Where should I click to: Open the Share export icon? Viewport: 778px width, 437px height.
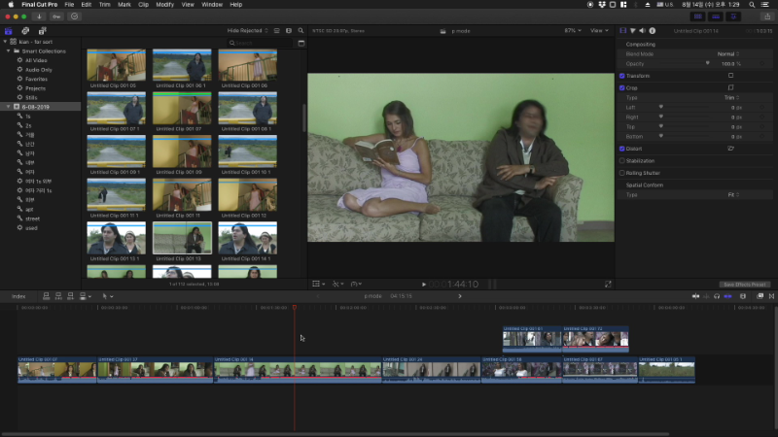767,17
